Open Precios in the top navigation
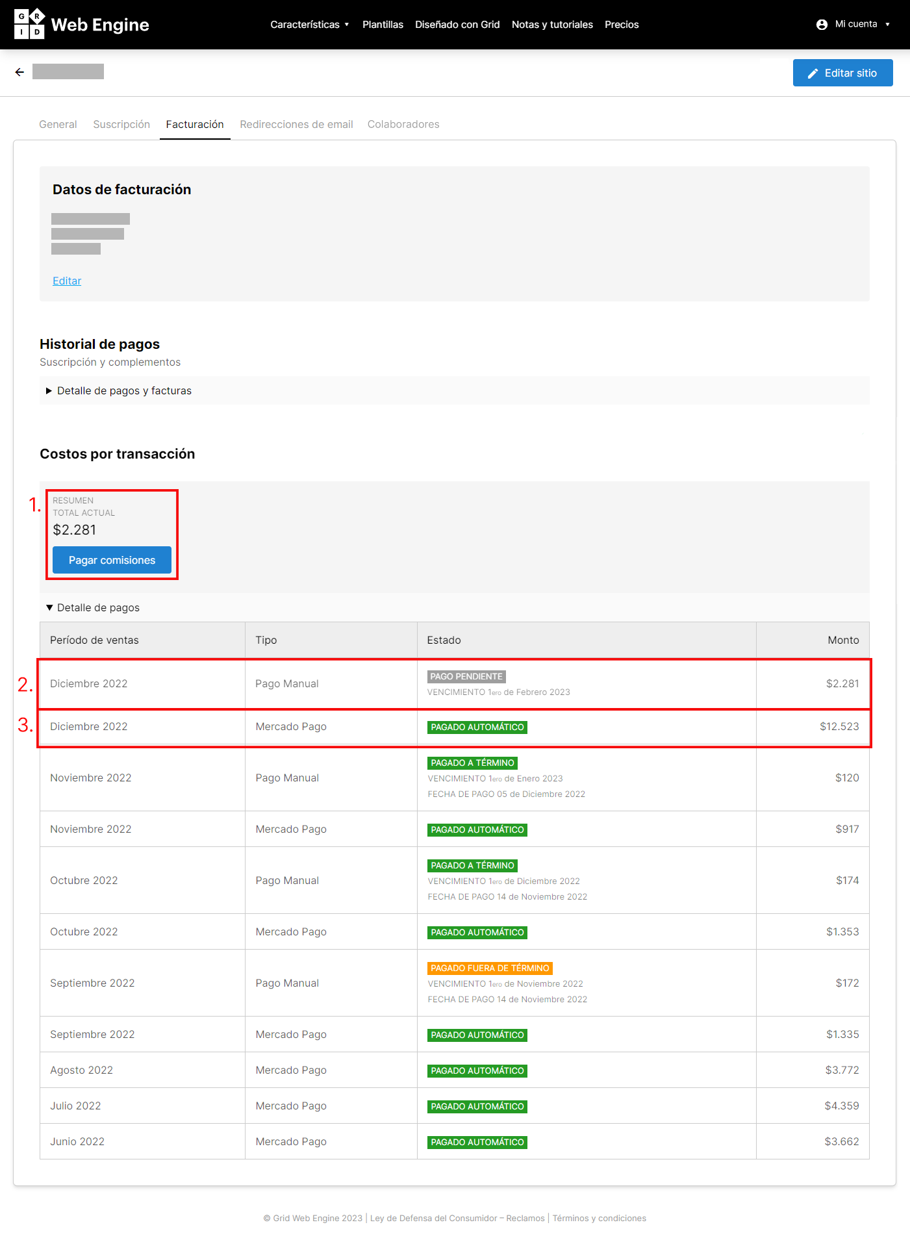The height and width of the screenshot is (1240, 910). (622, 25)
